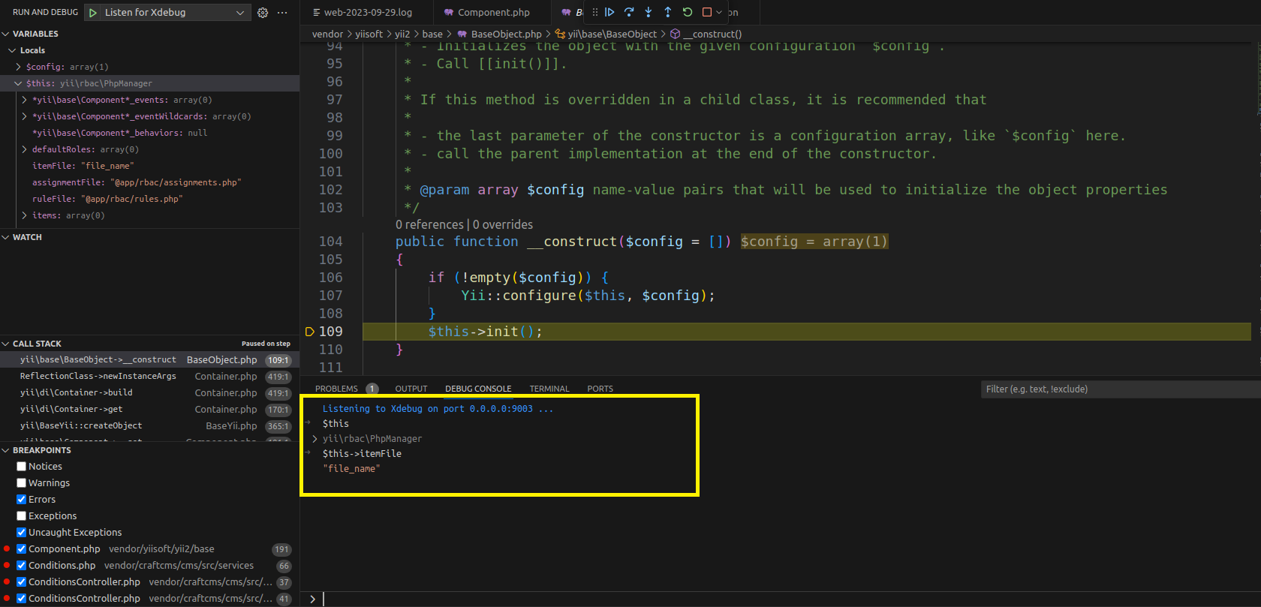Image resolution: width=1261 pixels, height=607 pixels.
Task: Click red breakpoint dot for Conditions.php
Action: [x=7, y=566]
